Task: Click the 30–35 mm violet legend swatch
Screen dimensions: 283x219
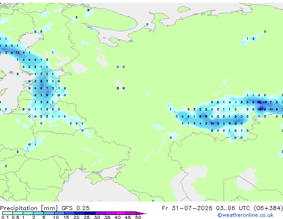Action: point(100,213)
